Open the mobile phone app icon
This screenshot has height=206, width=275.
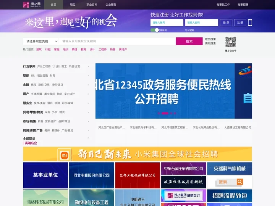250,23
